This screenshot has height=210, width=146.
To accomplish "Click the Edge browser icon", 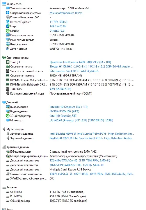I will pos(8,26).
